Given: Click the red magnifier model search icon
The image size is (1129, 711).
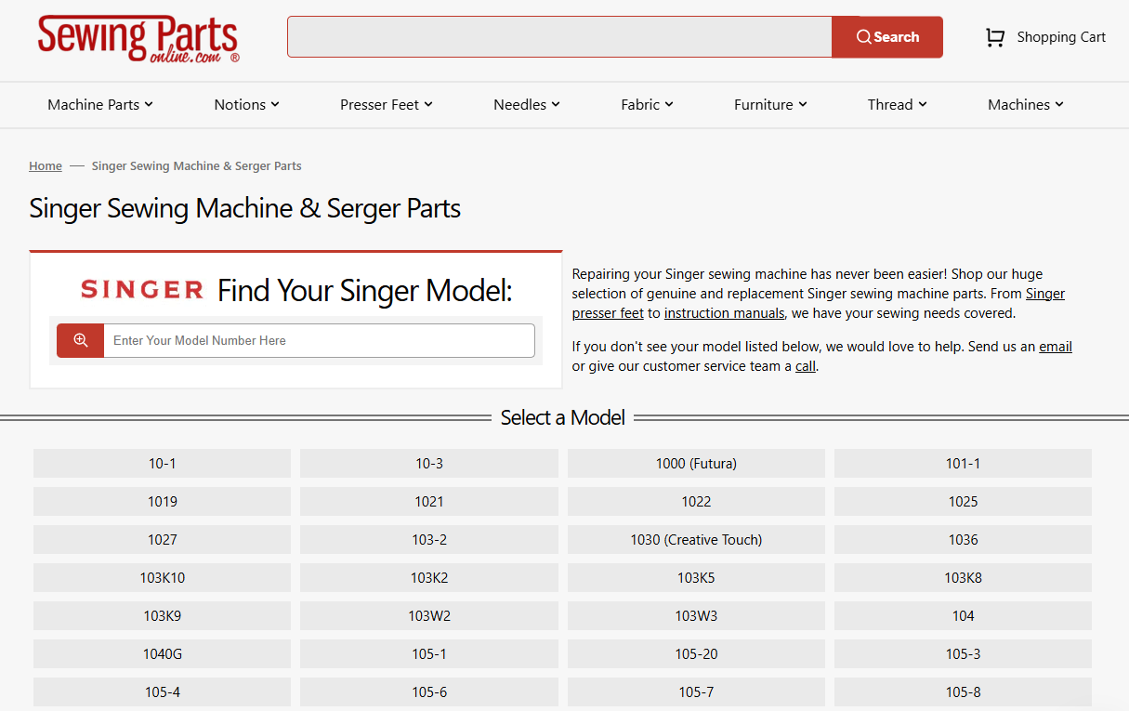Looking at the screenshot, I should pyautogui.click(x=81, y=341).
